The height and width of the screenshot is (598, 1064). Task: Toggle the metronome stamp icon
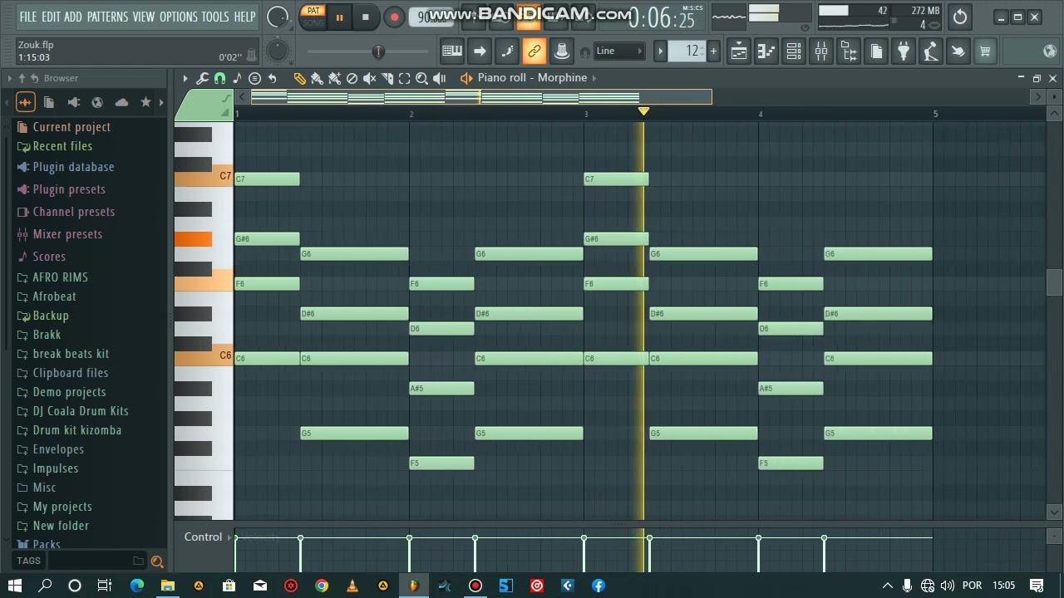562,51
